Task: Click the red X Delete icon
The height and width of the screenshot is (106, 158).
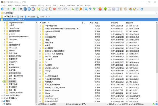Action: pyautogui.click(x=54, y=9)
